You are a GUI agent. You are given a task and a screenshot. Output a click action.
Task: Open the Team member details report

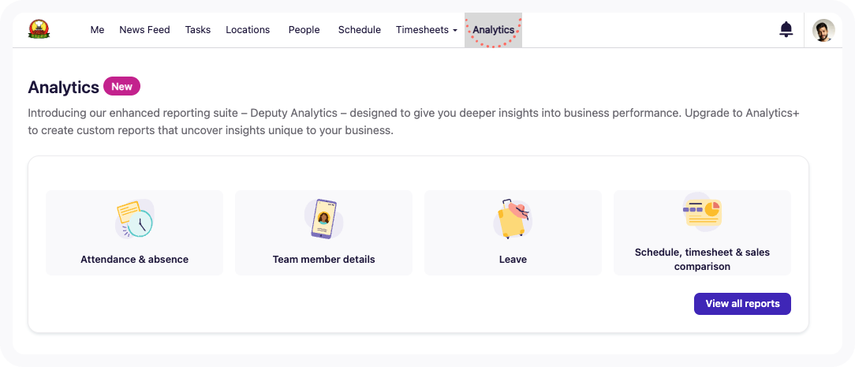[323, 259]
